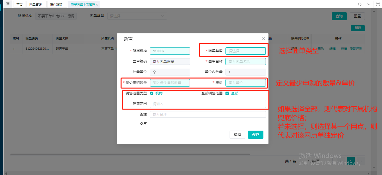Click the 查询 search button
This screenshot has width=382, height=175.
(x=339, y=16)
